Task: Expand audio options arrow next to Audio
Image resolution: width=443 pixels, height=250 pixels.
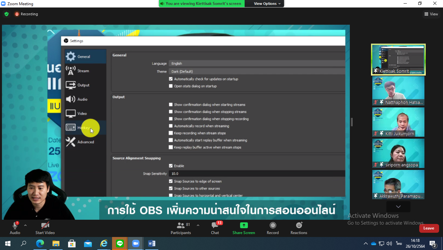Action: [x=25, y=225]
